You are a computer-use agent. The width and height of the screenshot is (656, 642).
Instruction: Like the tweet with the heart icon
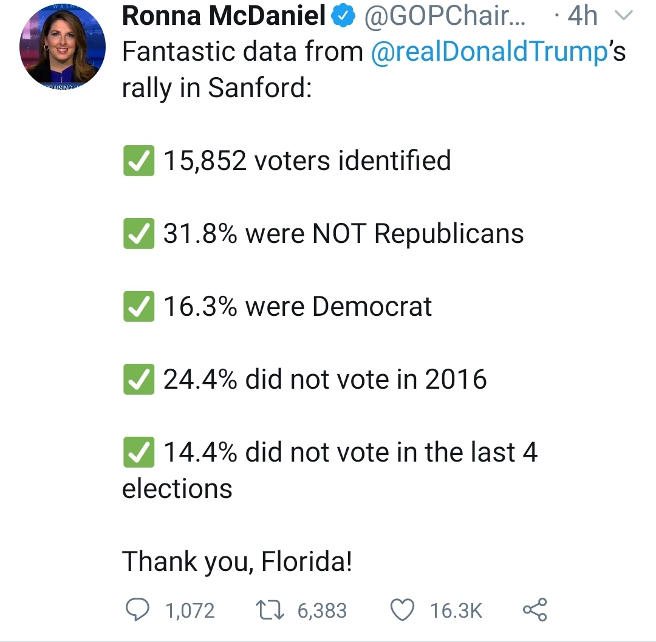[x=403, y=610]
